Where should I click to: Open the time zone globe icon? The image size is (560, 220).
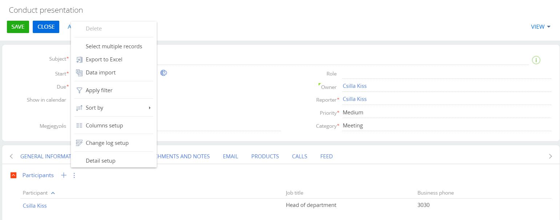pyautogui.click(x=164, y=73)
